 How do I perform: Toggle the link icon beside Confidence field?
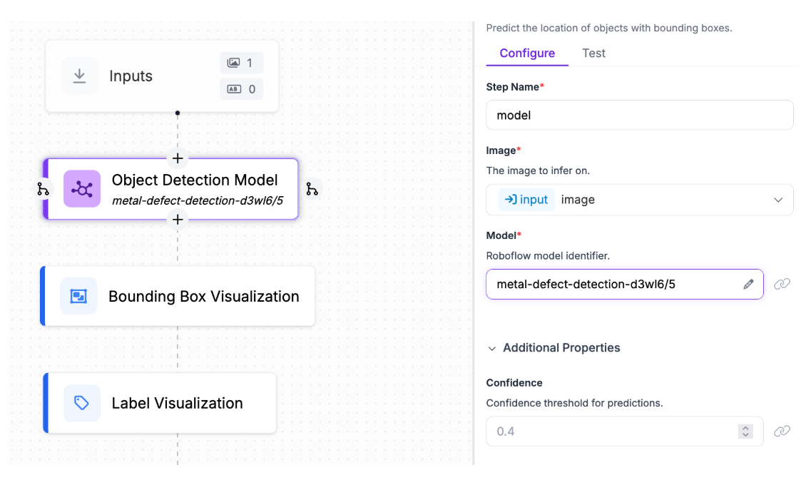click(782, 431)
